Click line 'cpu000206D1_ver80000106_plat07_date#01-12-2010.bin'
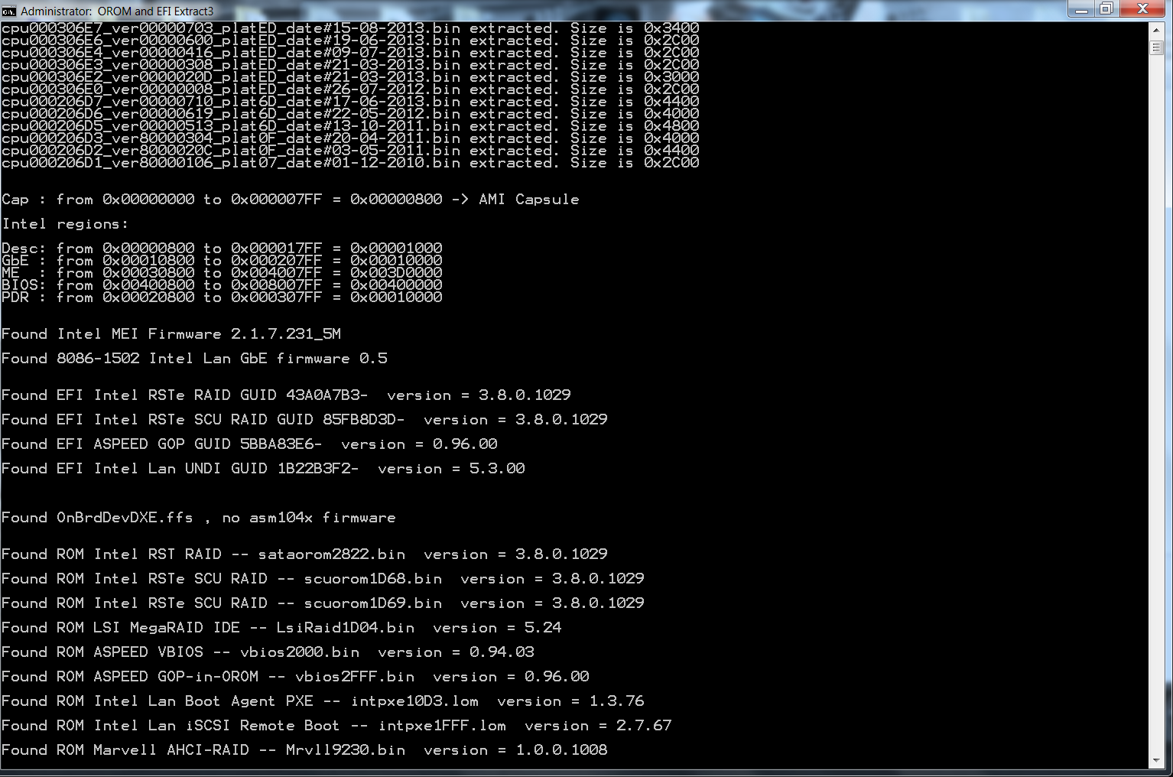1173x777 pixels. 350,163
